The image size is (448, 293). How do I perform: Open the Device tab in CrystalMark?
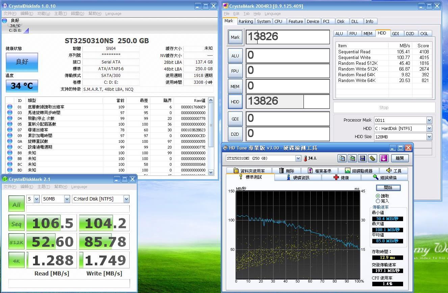point(313,21)
